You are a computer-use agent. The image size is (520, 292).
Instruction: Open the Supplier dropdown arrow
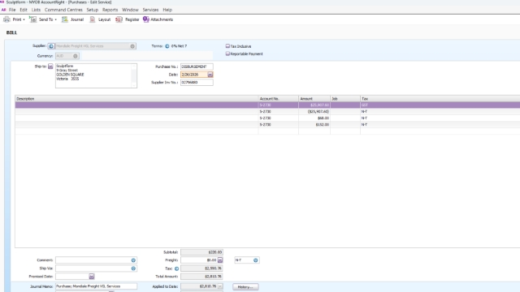coord(132,46)
